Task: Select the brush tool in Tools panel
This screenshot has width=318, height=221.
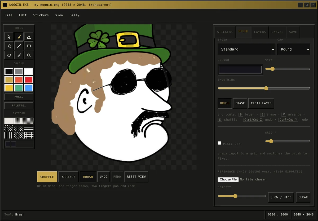Action: pyautogui.click(x=19, y=37)
